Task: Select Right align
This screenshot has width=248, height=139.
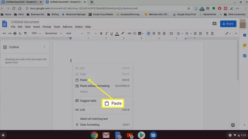Action: 159,33
